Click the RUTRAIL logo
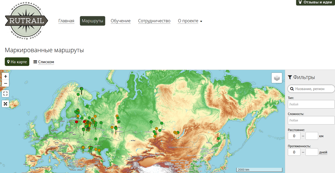This screenshot has height=173, width=335. pos(26,21)
